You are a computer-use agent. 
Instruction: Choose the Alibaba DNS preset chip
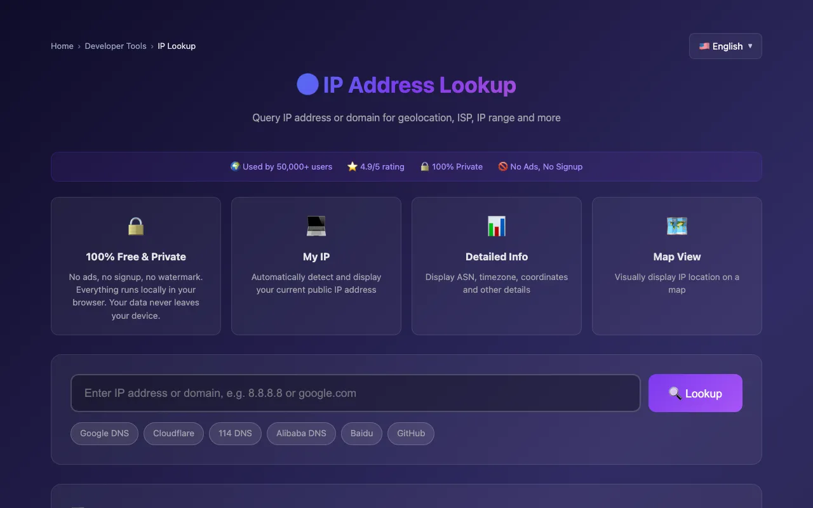301,433
